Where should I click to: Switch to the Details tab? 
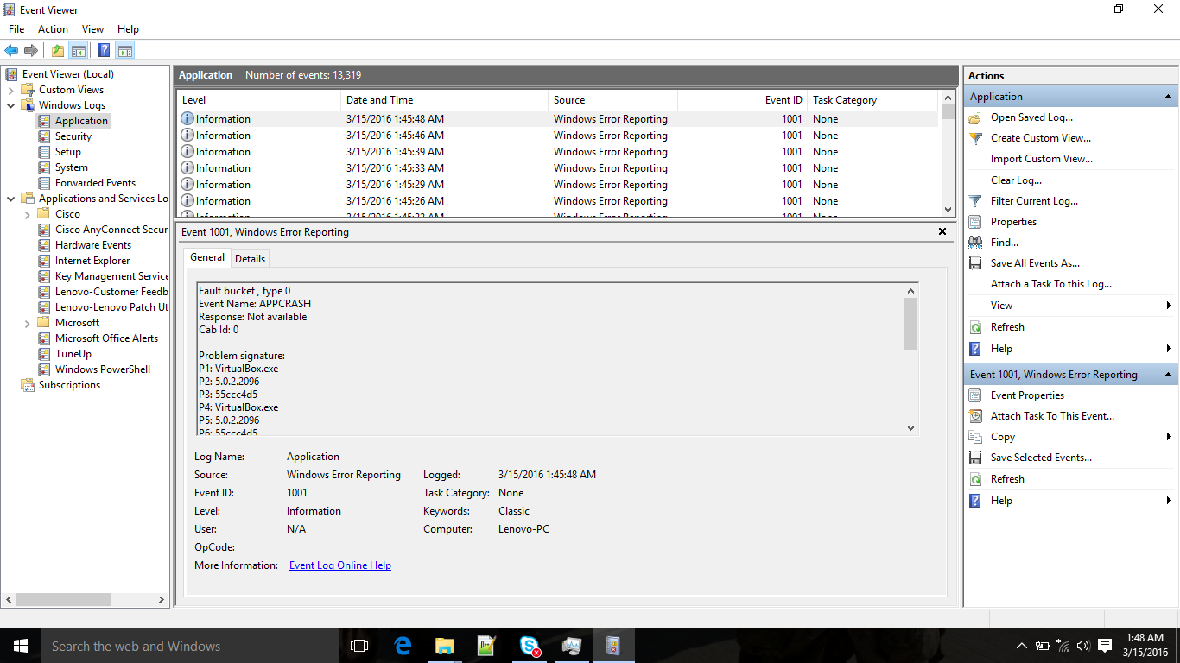tap(251, 258)
